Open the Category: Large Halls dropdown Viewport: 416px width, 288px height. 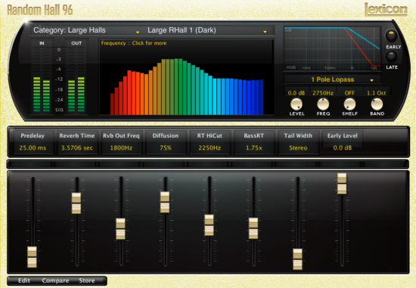click(86, 30)
